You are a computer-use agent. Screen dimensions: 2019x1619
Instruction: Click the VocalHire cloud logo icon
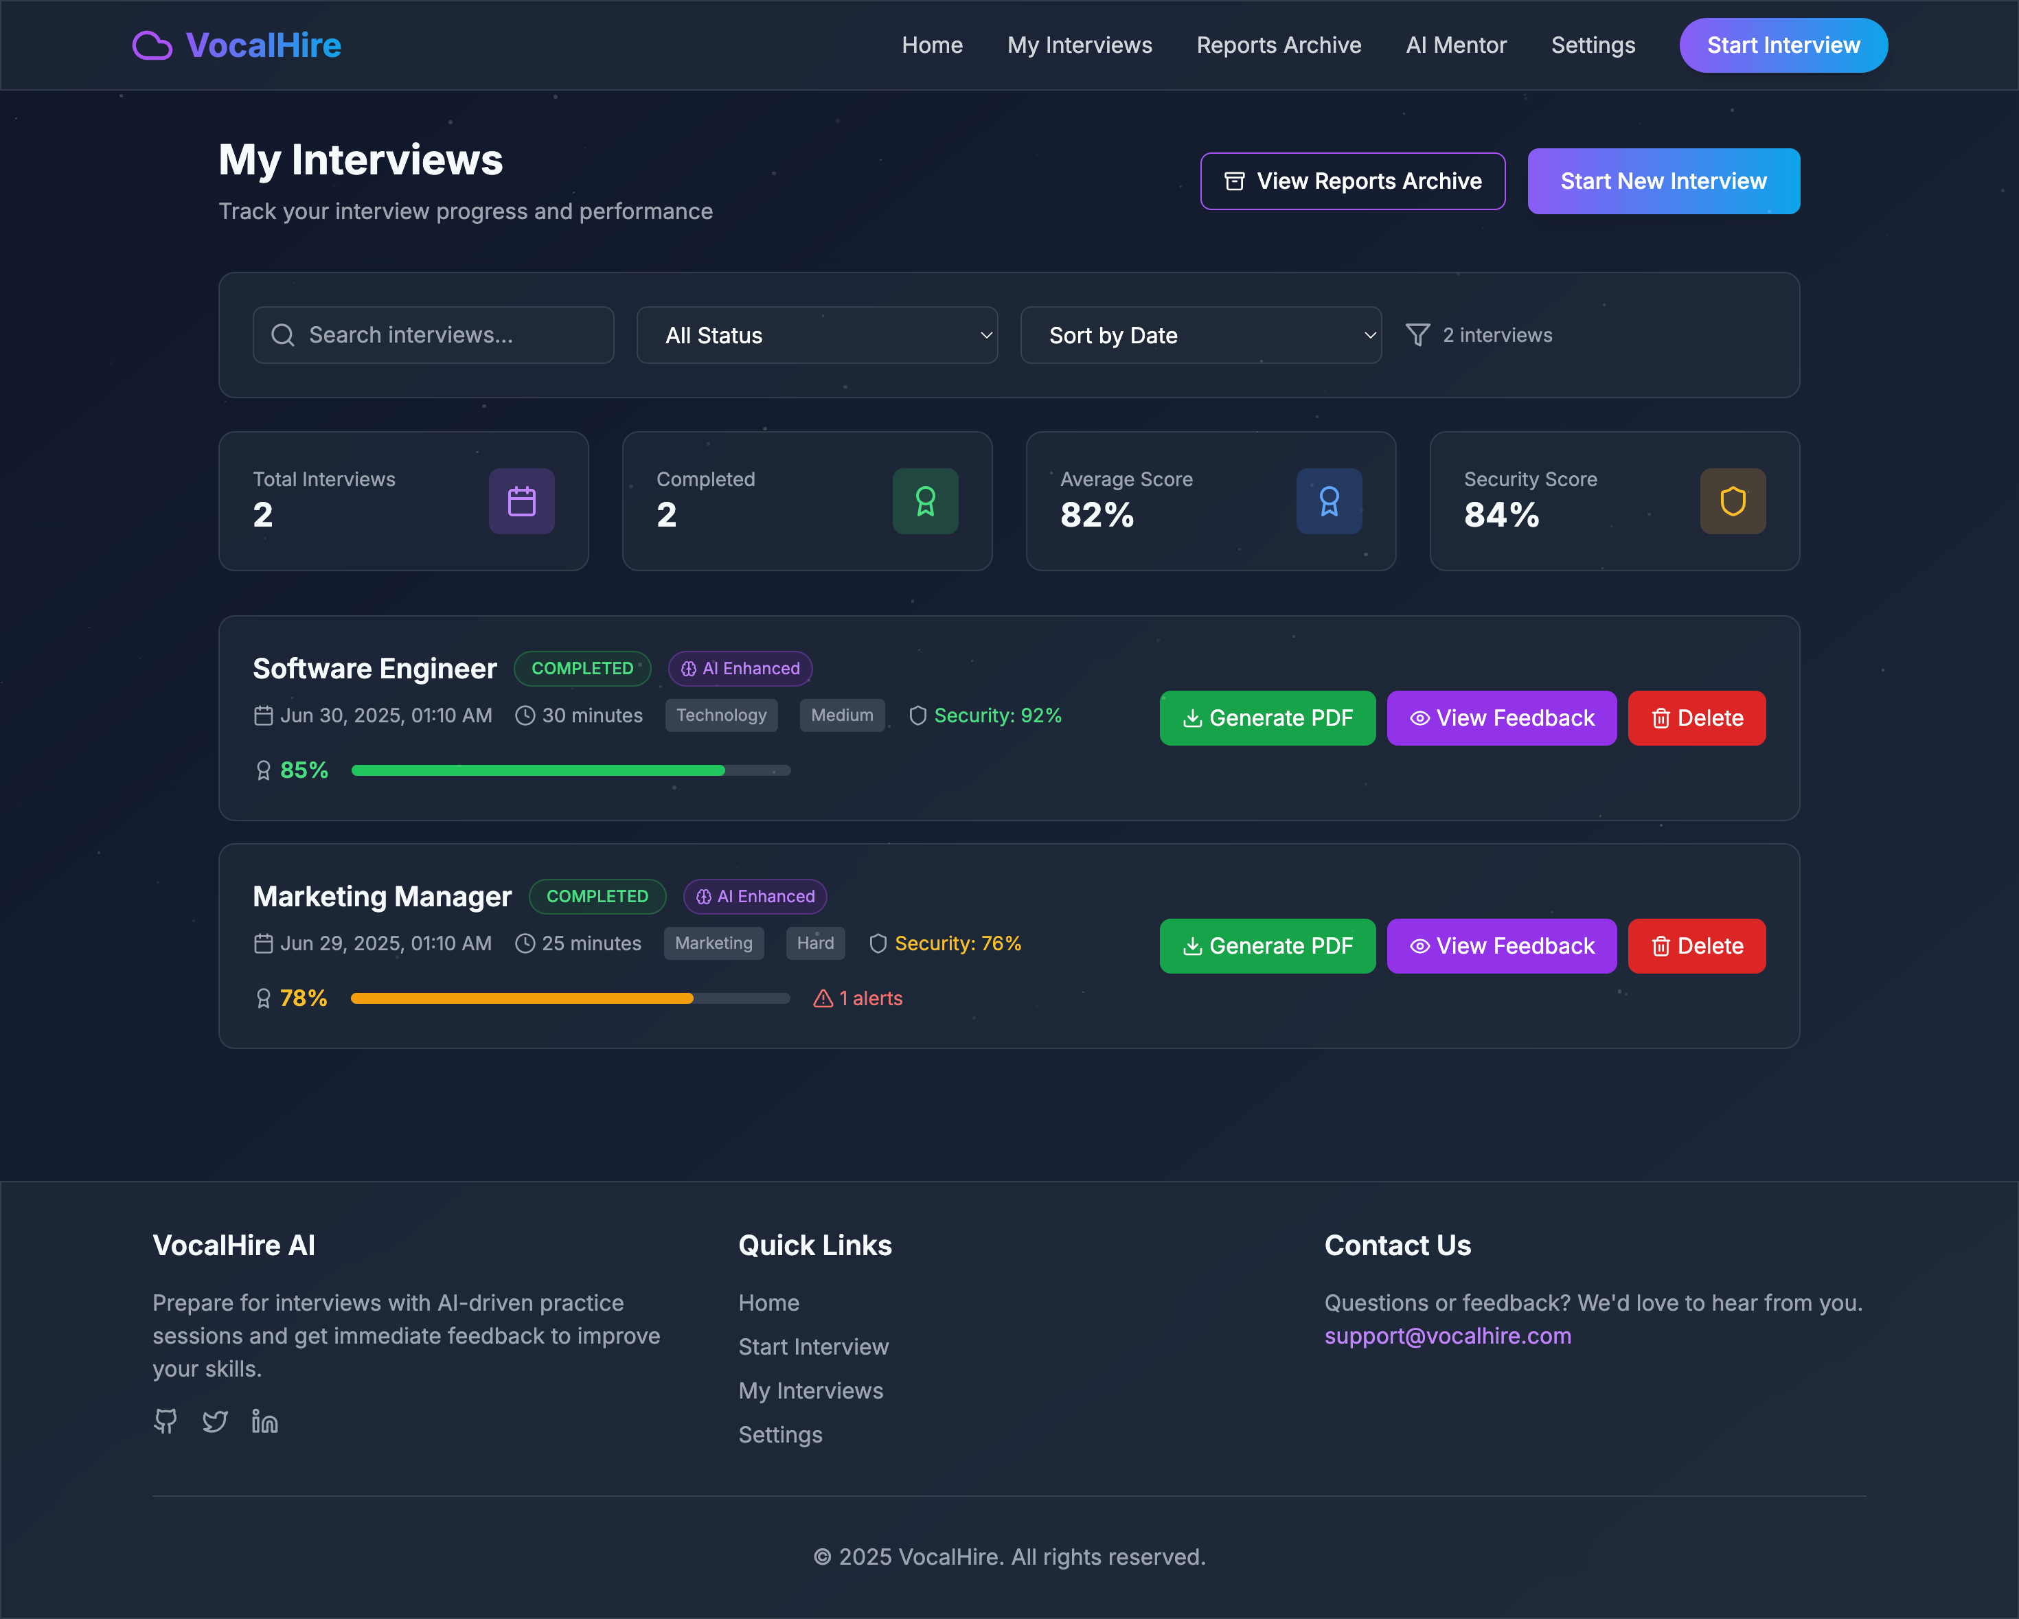(x=152, y=45)
